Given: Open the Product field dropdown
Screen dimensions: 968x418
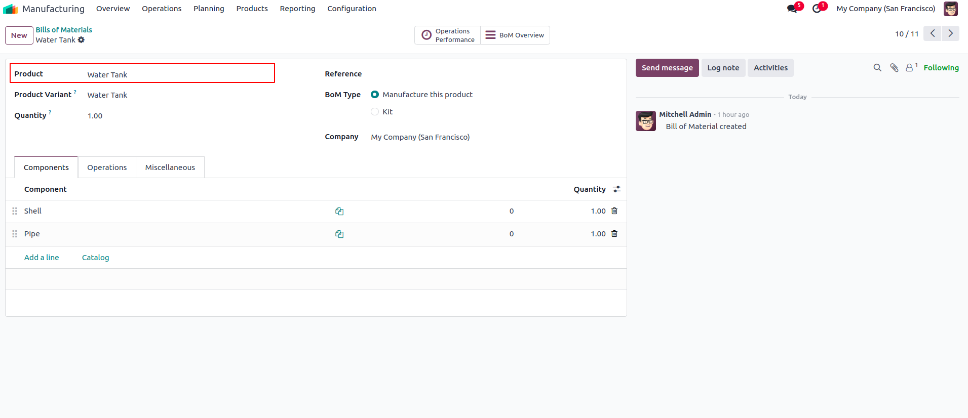Looking at the screenshot, I should [180, 75].
